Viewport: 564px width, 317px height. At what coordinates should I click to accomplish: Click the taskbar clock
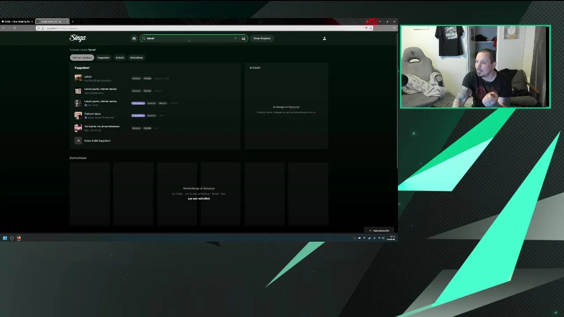391,238
